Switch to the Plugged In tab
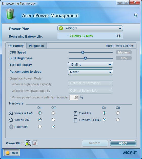The width and height of the screenshot is (142, 159). [36, 46]
